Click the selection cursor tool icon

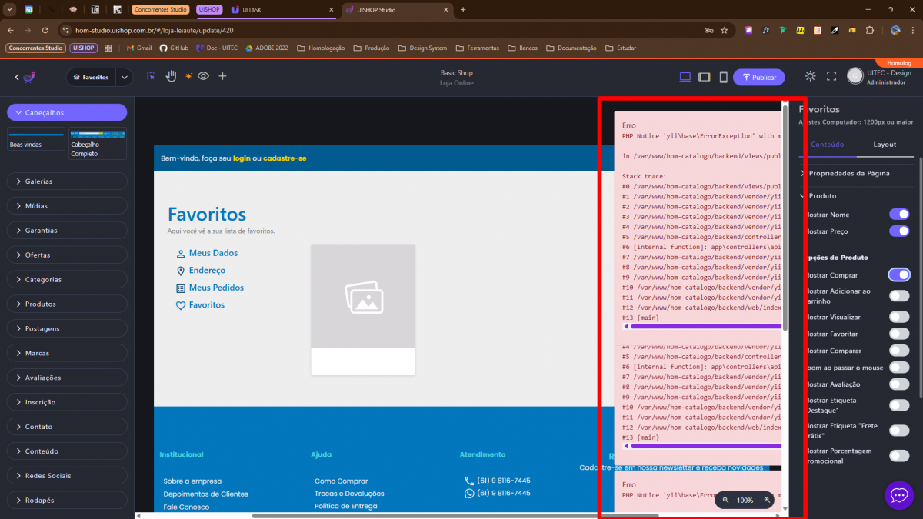(151, 76)
